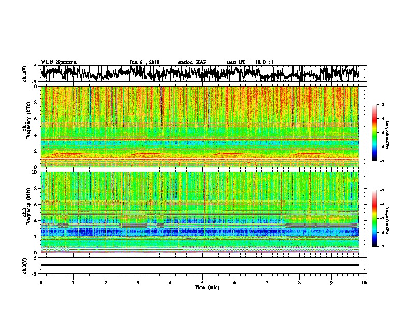The height and width of the screenshot is (317, 410).
Task: Click the "3" tick on the time axis
Action: (x=138, y=283)
